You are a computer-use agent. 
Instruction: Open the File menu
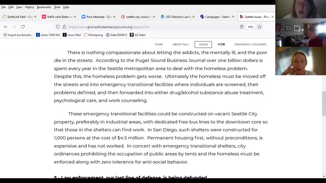point(4,7)
